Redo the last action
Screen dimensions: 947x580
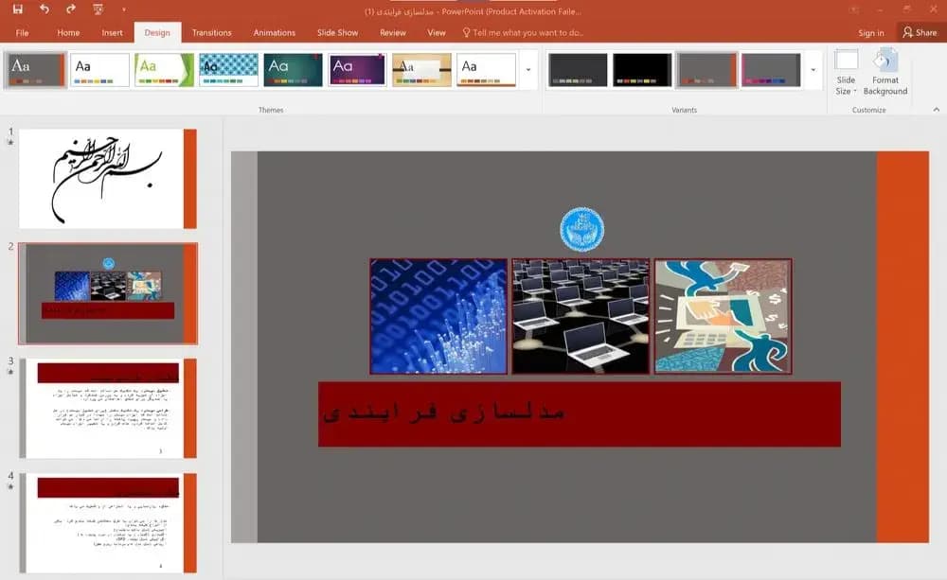pos(71,9)
